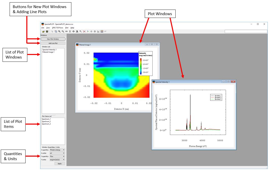Activate the text annotation 'A' tool
Screen dimensions: 270x171
77,32
